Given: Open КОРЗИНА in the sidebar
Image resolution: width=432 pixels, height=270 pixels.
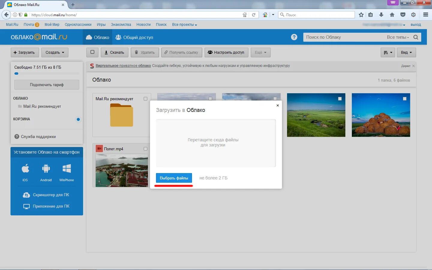Looking at the screenshot, I should tap(22, 119).
